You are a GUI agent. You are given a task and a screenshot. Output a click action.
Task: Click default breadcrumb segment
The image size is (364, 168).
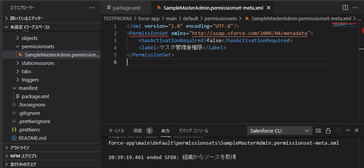[190, 18]
